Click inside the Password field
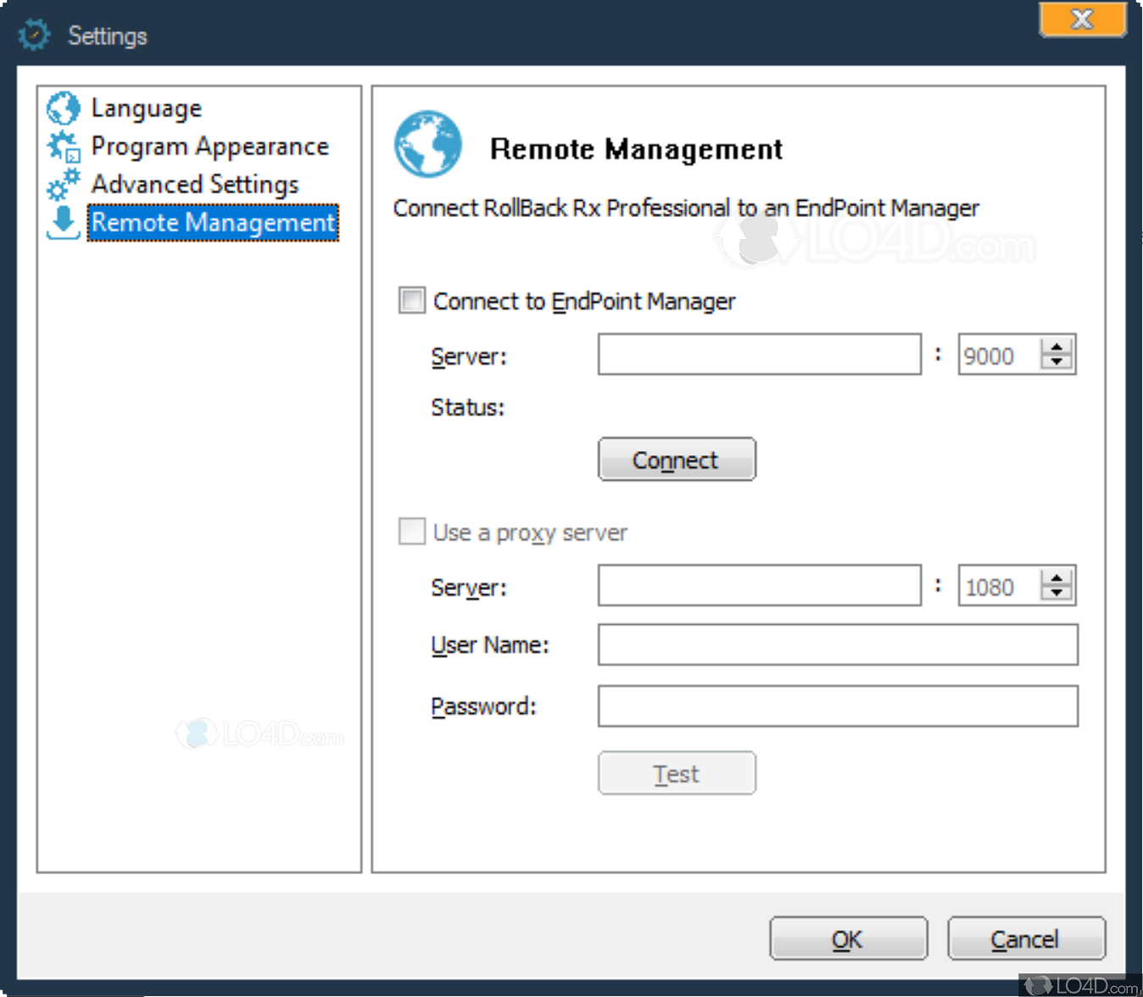 [837, 705]
